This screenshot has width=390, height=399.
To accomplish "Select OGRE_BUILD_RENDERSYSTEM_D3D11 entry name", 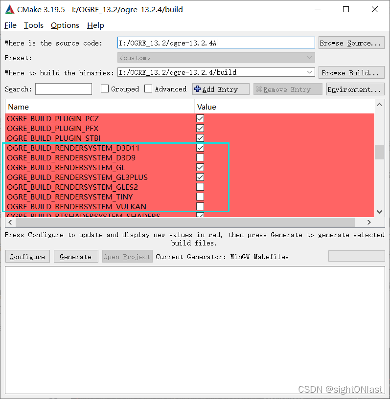I will [x=73, y=148].
